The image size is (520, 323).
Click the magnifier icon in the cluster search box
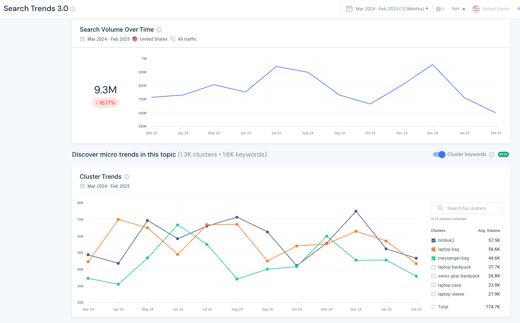440,208
